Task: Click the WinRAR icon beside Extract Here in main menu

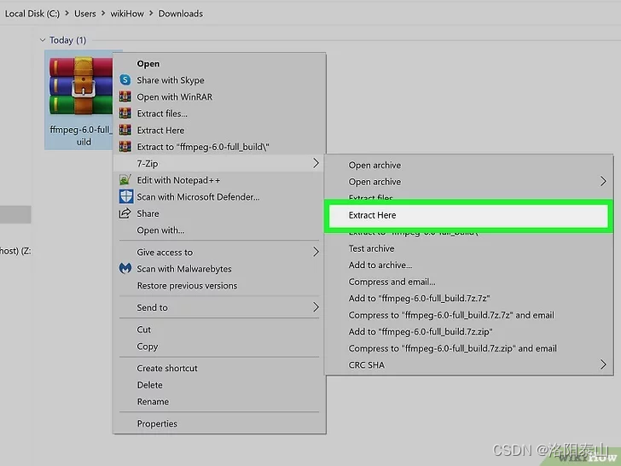Action: pyautogui.click(x=125, y=130)
